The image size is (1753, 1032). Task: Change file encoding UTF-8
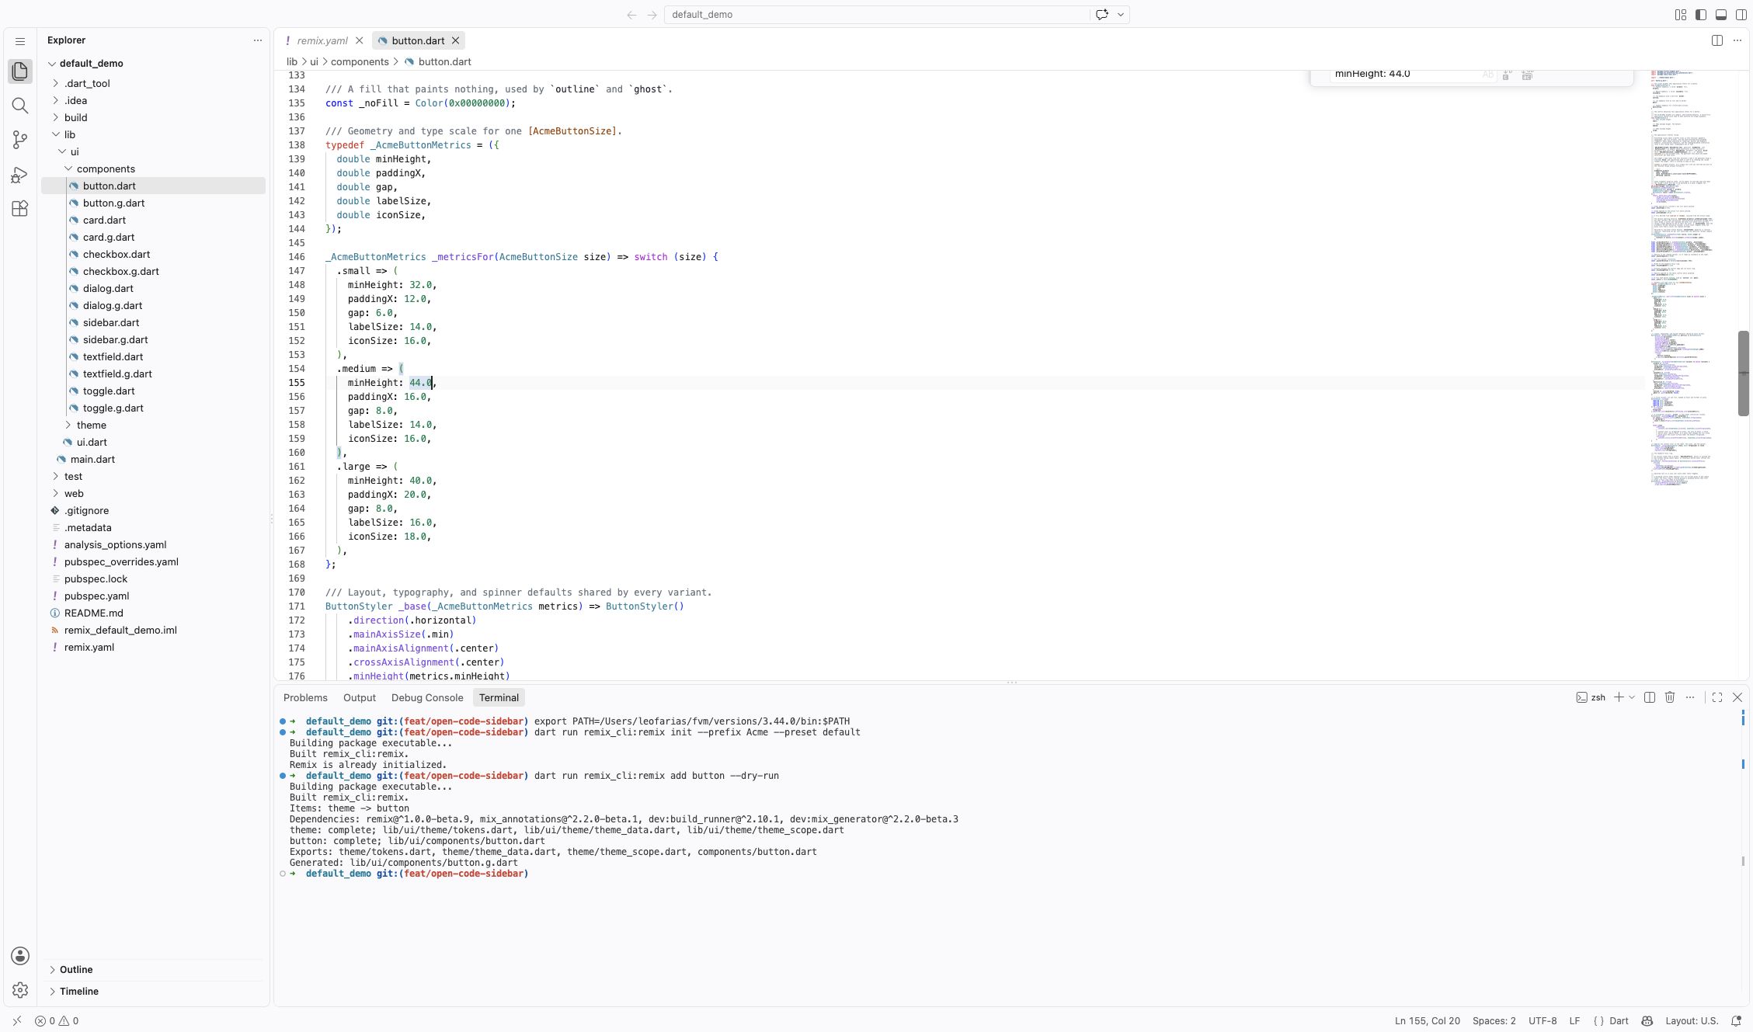tap(1543, 1021)
